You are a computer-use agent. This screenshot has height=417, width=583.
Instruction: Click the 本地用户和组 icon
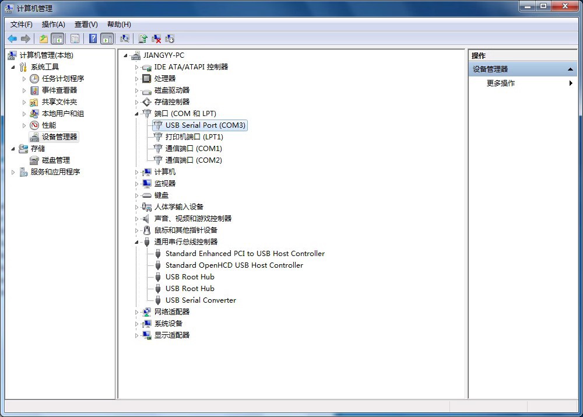click(x=34, y=114)
